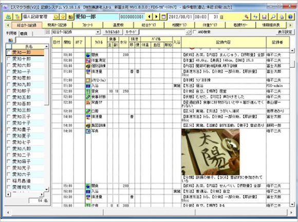Show more tabs with right tab arrow
298x222 pixels.
click(x=290, y=25)
